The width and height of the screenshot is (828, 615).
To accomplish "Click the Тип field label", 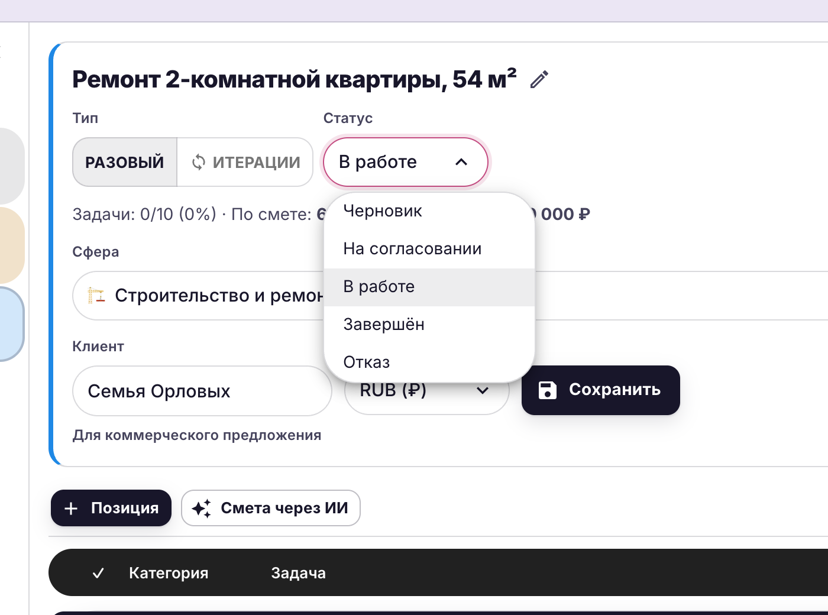I will tap(85, 118).
